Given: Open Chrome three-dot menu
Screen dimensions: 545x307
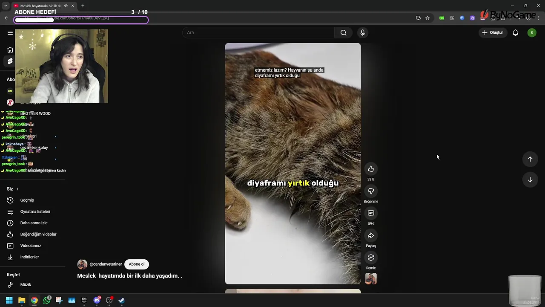Looking at the screenshot, I should (539, 18).
